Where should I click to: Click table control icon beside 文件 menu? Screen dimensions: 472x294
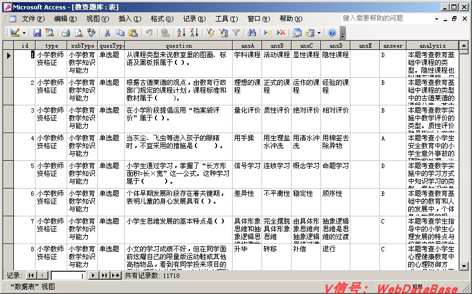pyautogui.click(x=13, y=19)
